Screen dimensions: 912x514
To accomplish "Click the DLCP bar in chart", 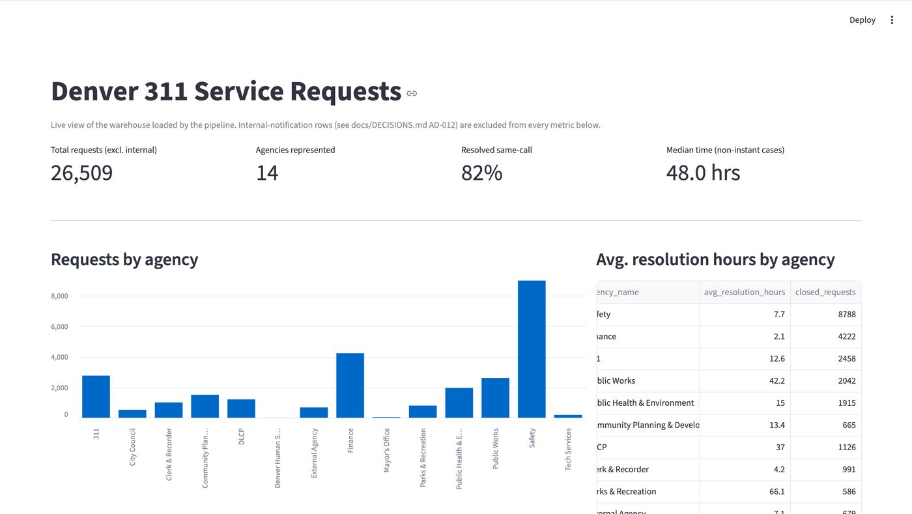I will pos(241,408).
